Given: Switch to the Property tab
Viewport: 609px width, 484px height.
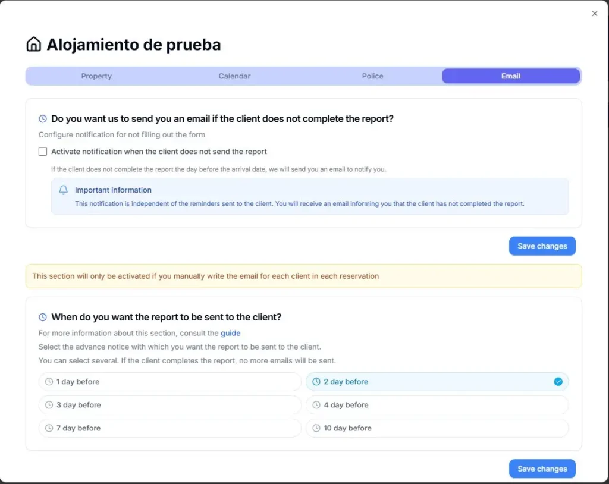Looking at the screenshot, I should pos(96,76).
